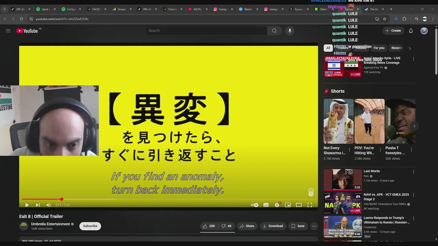The width and height of the screenshot is (438, 246).
Task: Play the Exit 8 trailer video
Action: (27, 205)
